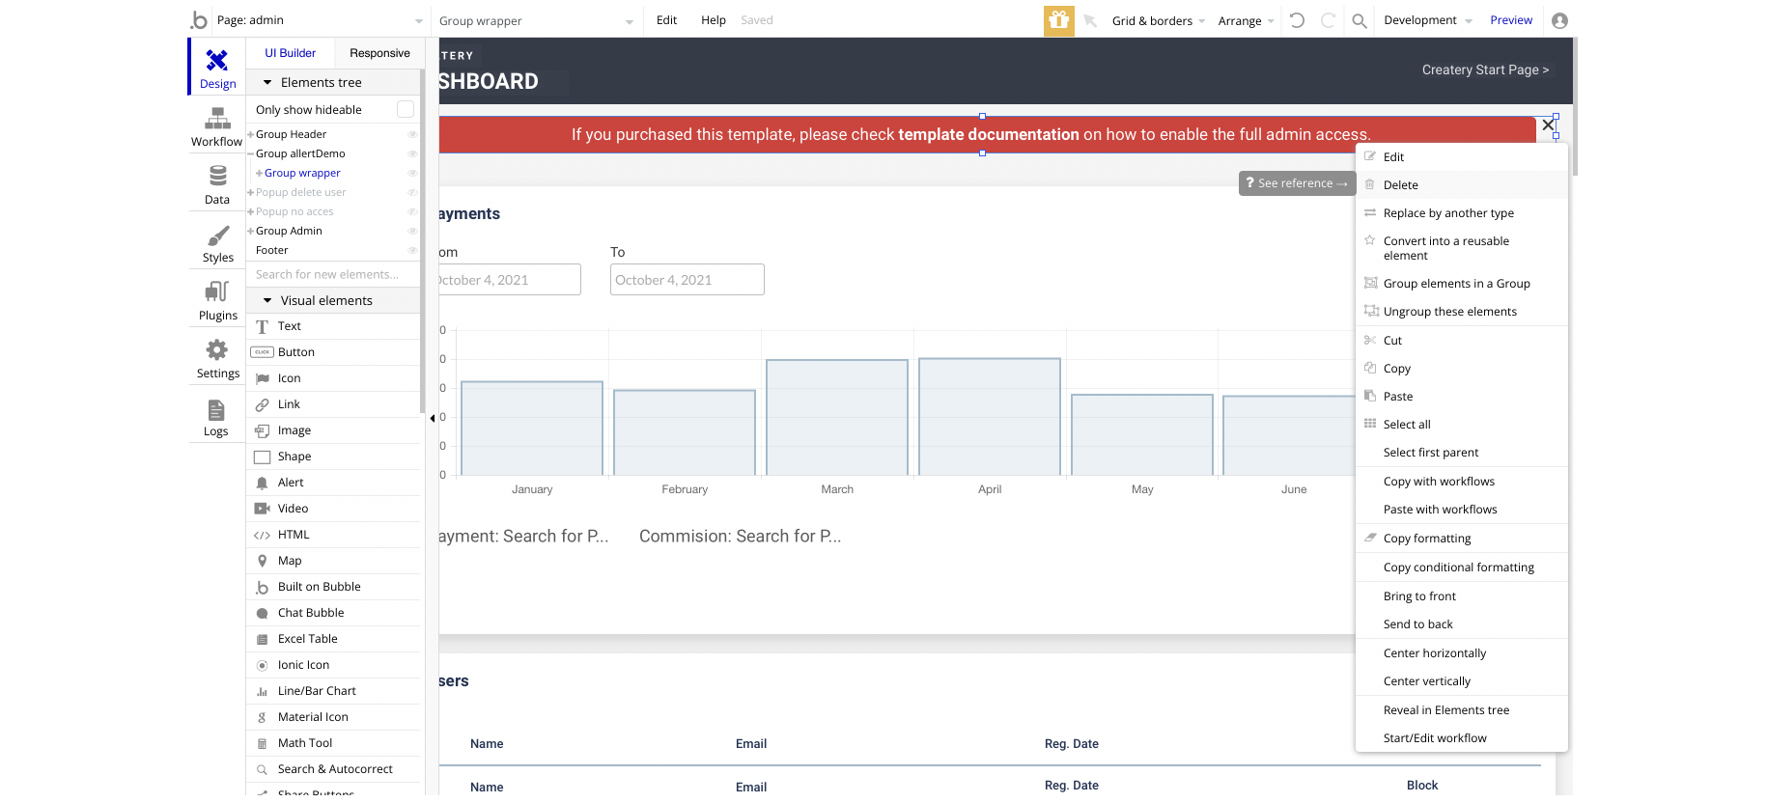Toggle visibility eye for Group Admin
The width and height of the screenshot is (1767, 803).
412,232
